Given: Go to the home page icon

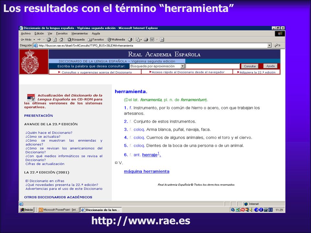Looking at the screenshot, I should coord(61,39).
